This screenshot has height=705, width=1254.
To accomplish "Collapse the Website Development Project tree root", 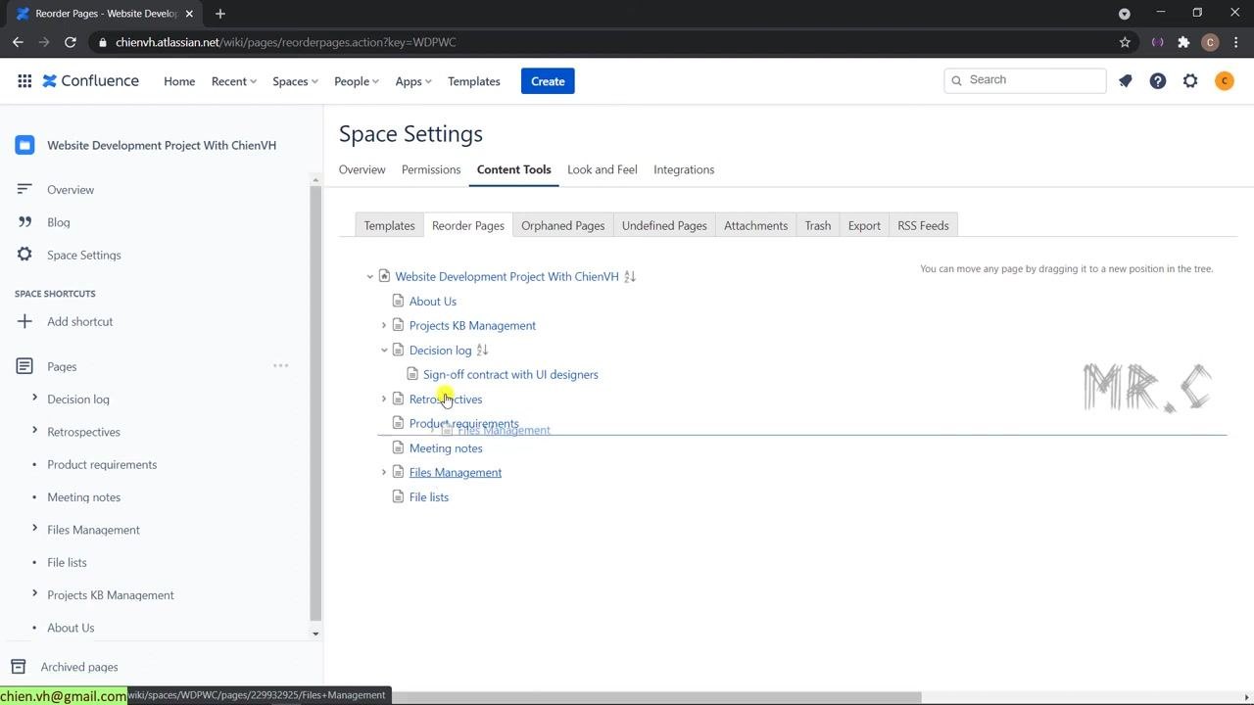I will (370, 277).
